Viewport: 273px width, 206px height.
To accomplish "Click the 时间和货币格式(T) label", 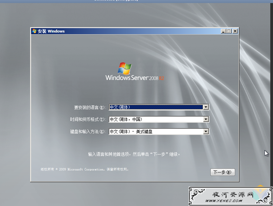I will coord(88,120).
